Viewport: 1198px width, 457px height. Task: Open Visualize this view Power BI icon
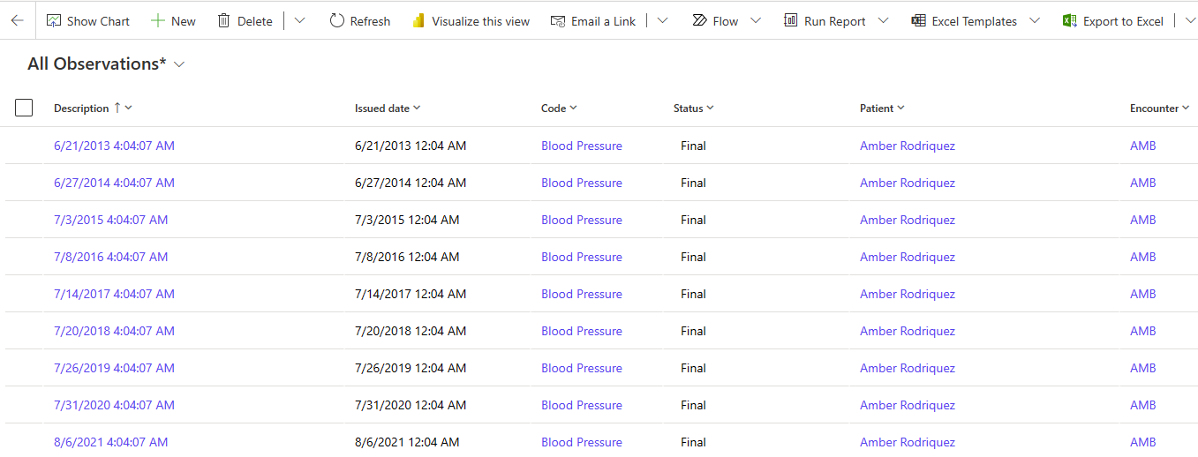[418, 20]
